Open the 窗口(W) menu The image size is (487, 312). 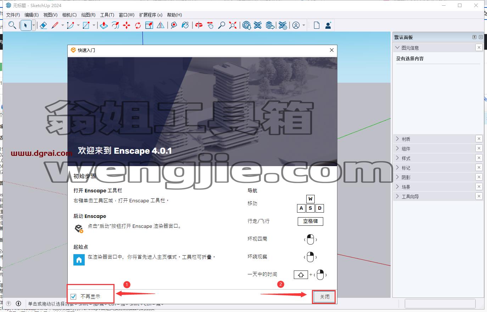pos(127,15)
